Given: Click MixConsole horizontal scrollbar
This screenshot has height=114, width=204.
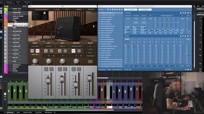Looking at the screenshot, I should point(79,110).
